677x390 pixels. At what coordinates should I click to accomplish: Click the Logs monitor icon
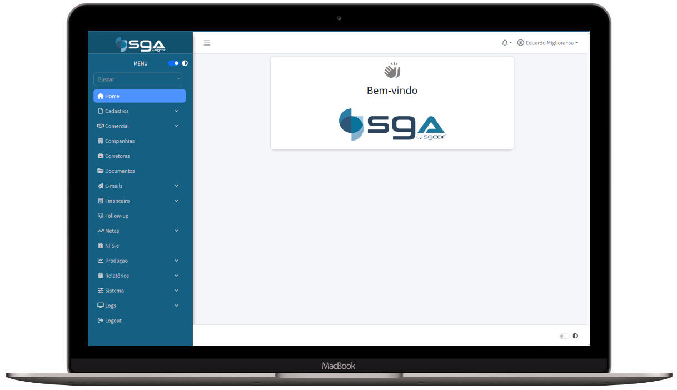(101, 306)
